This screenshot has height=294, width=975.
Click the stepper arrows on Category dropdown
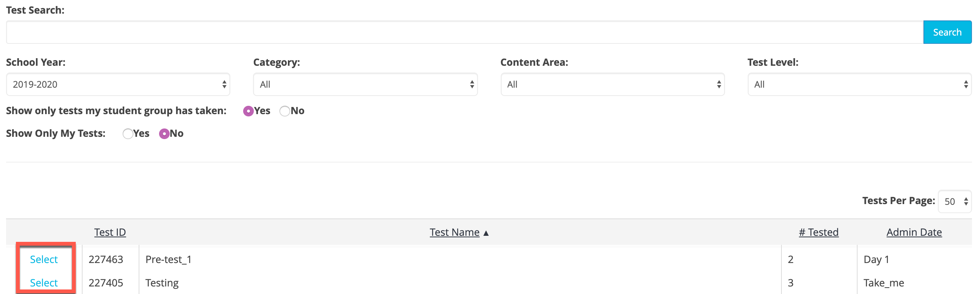[x=472, y=84]
